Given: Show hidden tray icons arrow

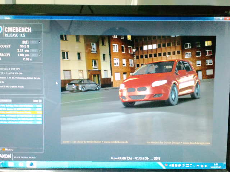Looking at the screenshot, I should click(x=195, y=166).
